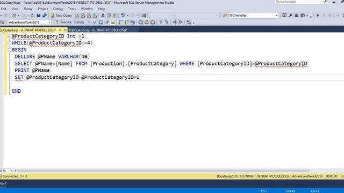Select the SQLQuery6.sql tab
This screenshot has height=193, width=344.
(28, 30)
